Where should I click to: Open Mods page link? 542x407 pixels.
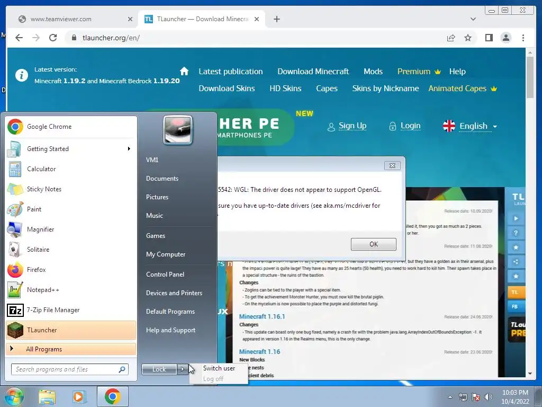pyautogui.click(x=373, y=72)
